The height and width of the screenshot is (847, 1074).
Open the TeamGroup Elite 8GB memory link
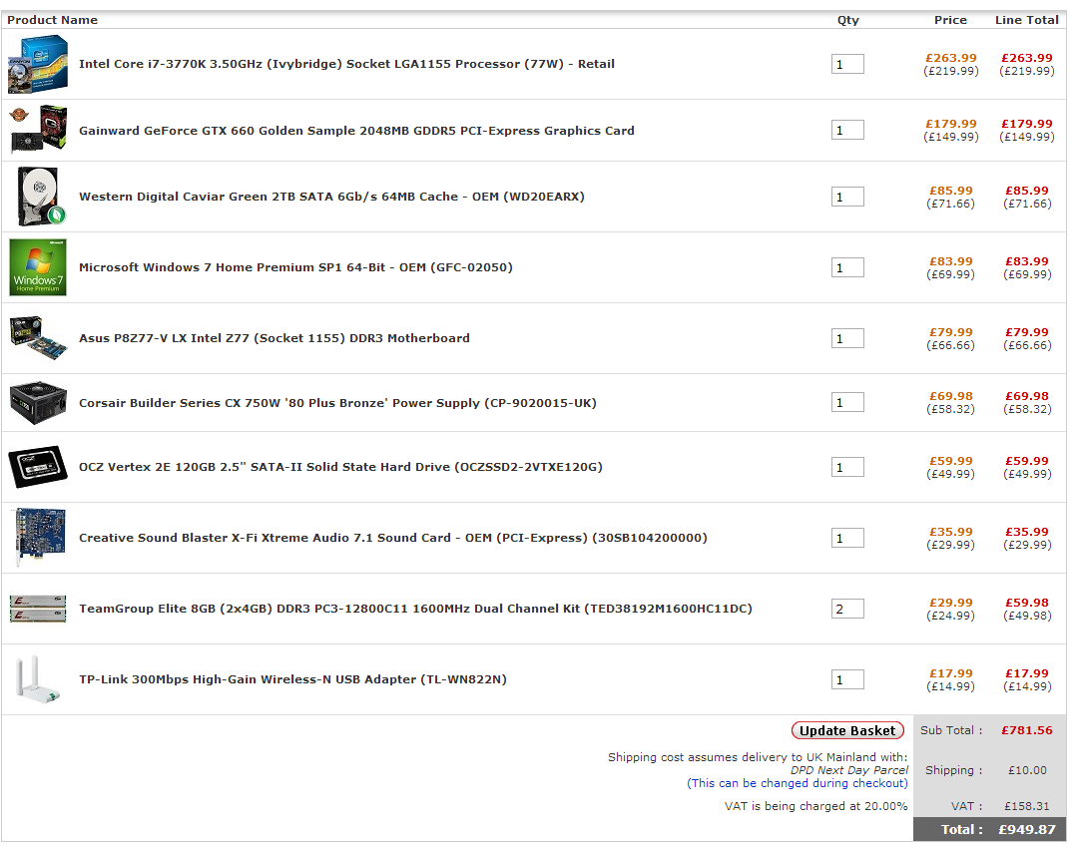point(415,609)
